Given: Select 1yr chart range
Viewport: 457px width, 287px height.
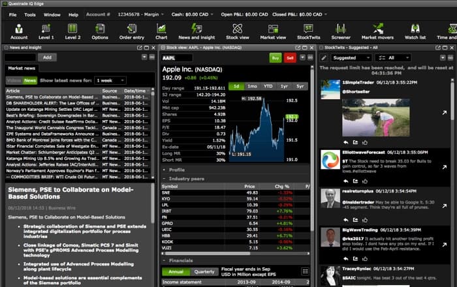Looking at the screenshot, I should click(284, 86).
